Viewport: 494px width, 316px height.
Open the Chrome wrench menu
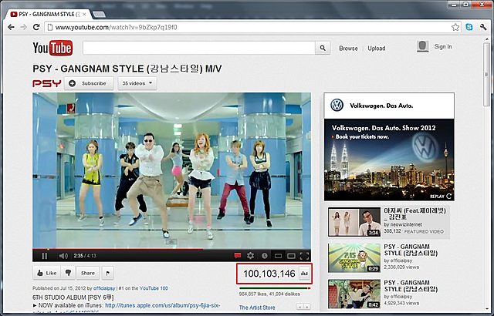[483, 27]
